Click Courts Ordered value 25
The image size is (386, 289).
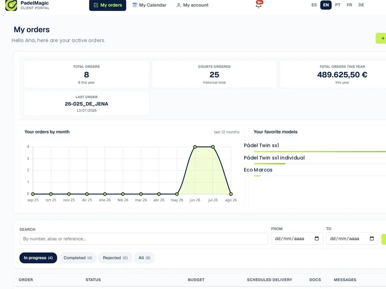(x=214, y=75)
